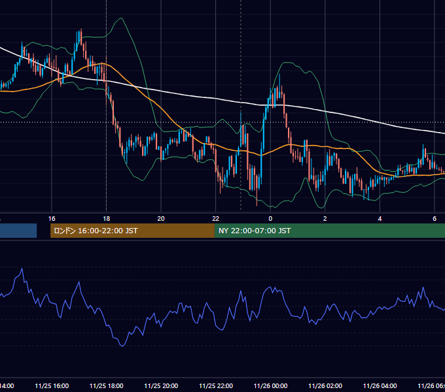Click the time axis label 0

click(270, 219)
